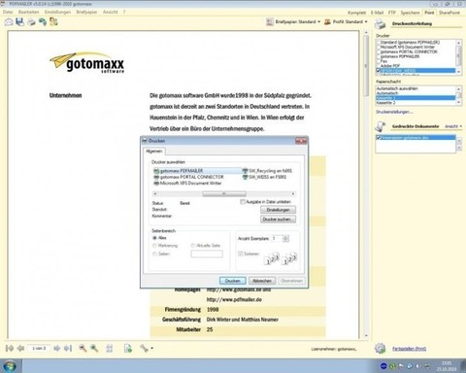Click the envelope mail icon in toolbar
Viewport: 466px width, 373px height.
click(9, 22)
